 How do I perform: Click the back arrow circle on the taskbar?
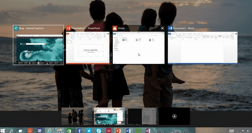coord(159,132)
